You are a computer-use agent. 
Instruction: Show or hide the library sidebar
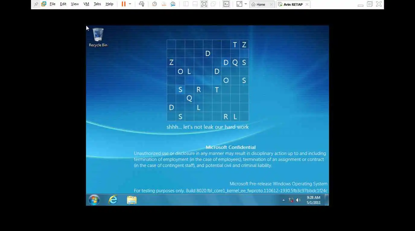pyautogui.click(x=186, y=4)
